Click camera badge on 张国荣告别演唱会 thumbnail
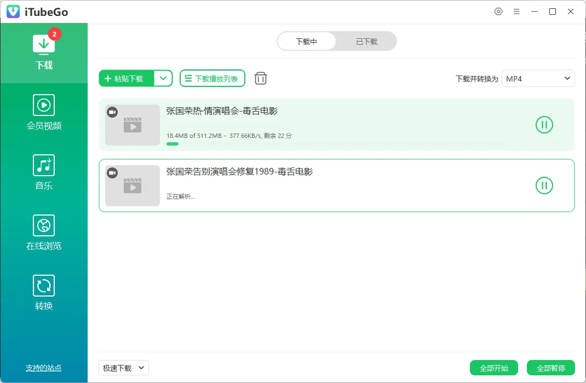586x383 pixels. tap(112, 173)
